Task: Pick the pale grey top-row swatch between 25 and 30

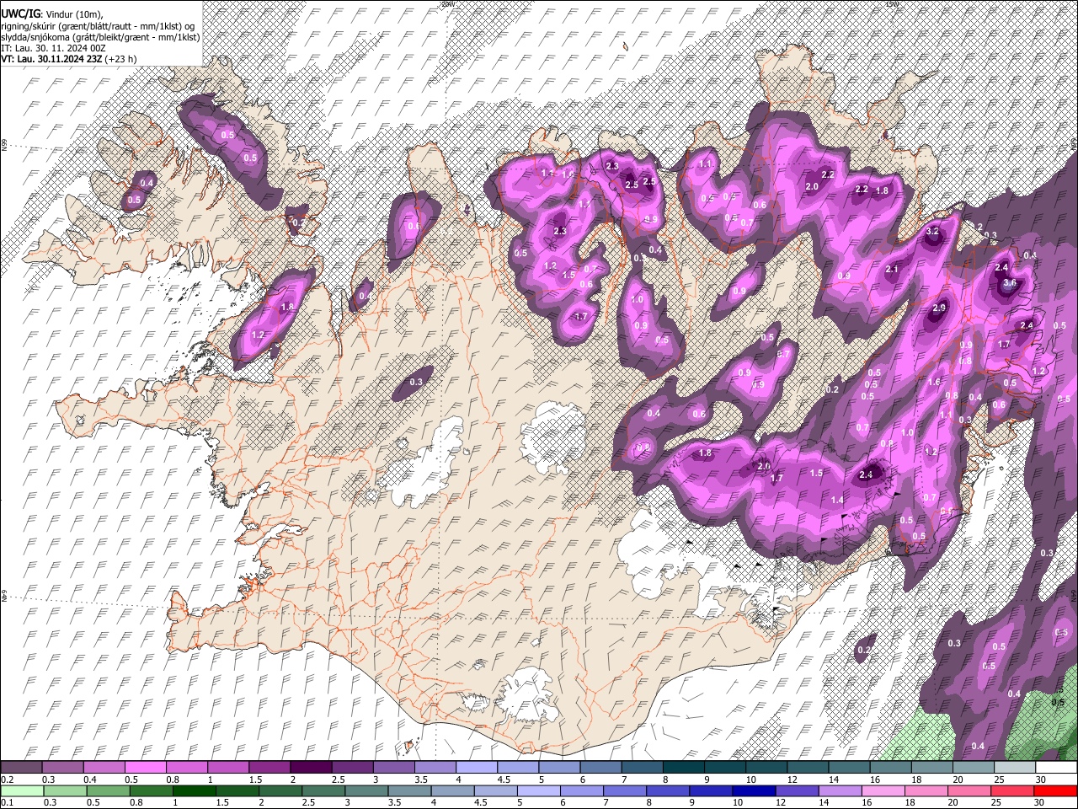Action: point(1015,768)
